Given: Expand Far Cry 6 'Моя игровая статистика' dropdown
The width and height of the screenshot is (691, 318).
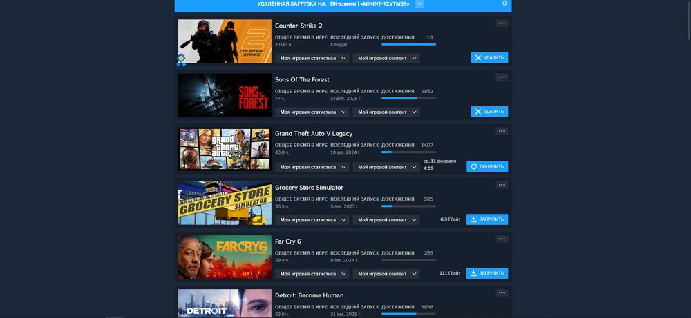Looking at the screenshot, I should click(x=312, y=274).
